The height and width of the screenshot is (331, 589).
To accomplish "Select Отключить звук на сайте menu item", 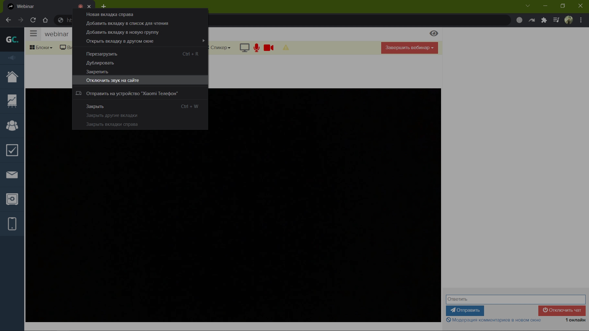I will click(x=112, y=80).
